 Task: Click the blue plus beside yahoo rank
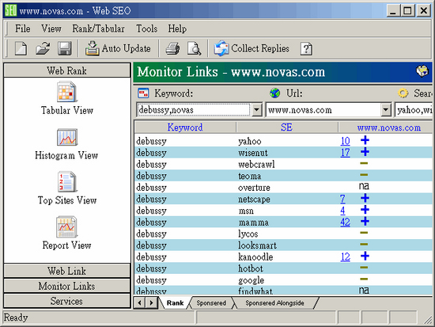point(365,140)
